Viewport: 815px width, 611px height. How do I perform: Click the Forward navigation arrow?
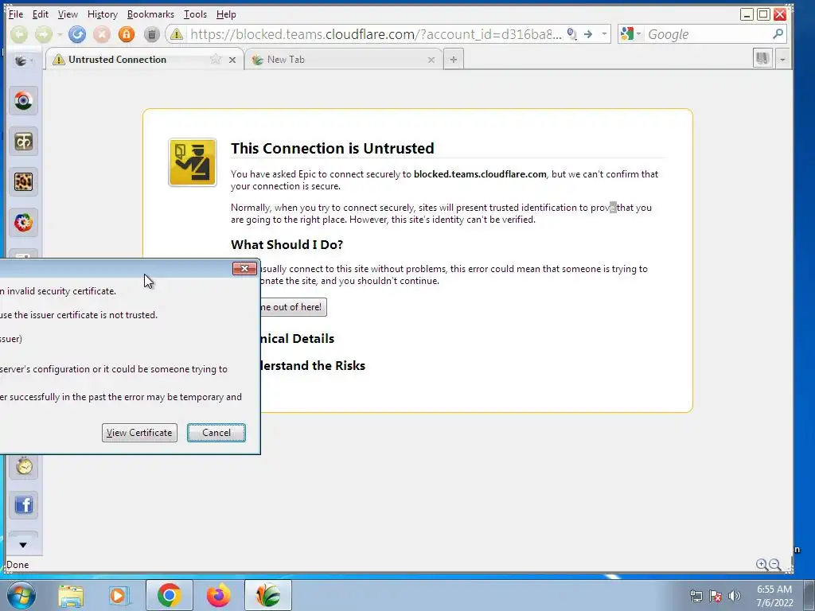coord(44,35)
